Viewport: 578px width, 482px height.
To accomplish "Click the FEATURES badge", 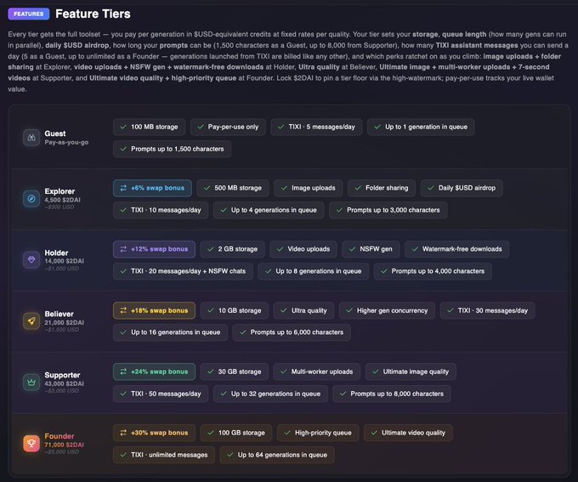I will click(28, 14).
